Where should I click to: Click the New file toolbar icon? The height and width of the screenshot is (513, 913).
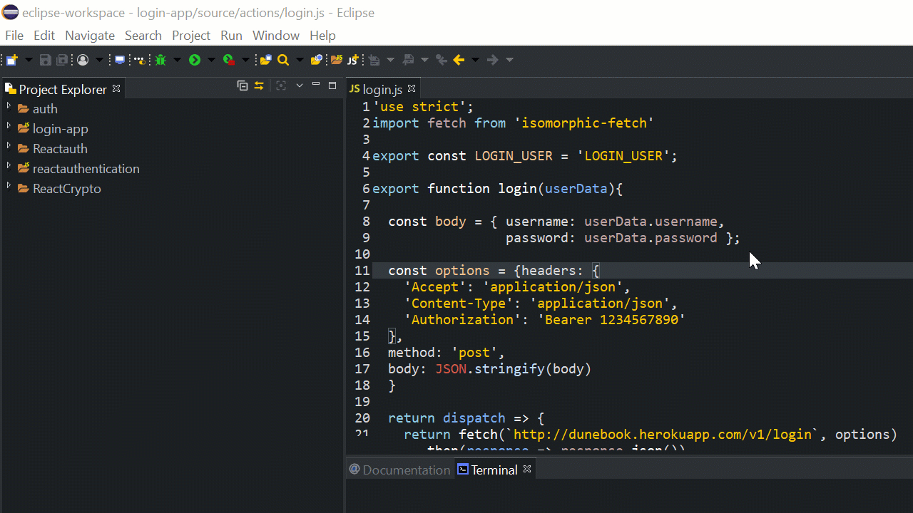point(12,60)
